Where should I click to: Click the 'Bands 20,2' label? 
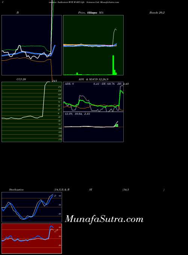pos(157,12)
